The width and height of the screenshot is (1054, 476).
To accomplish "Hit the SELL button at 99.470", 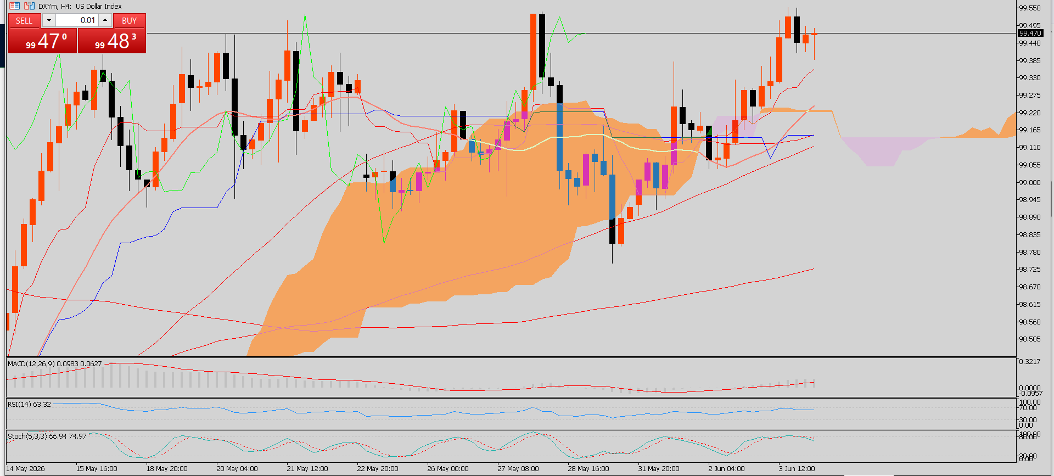I will pyautogui.click(x=42, y=41).
